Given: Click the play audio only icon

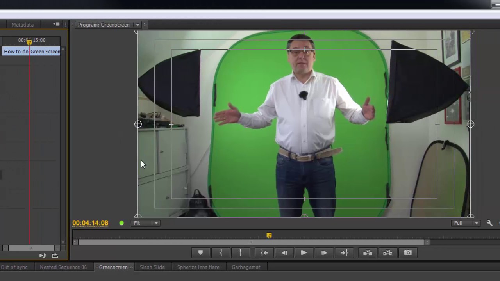Looking at the screenshot, I should [x=43, y=256].
